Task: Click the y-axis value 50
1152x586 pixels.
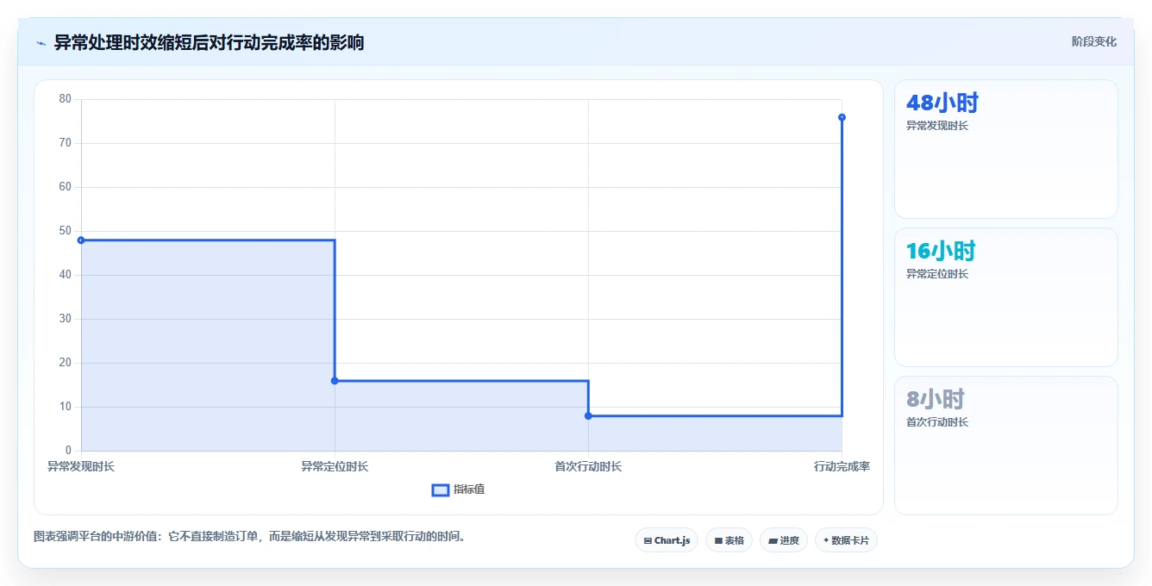Action: point(66,231)
